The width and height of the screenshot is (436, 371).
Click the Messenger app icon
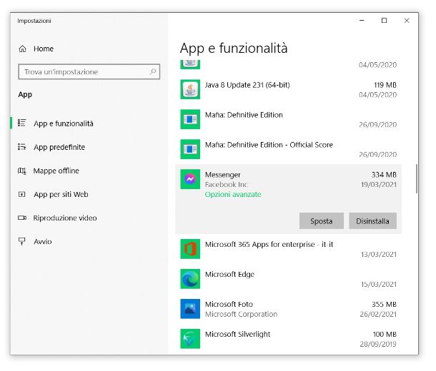[190, 179]
